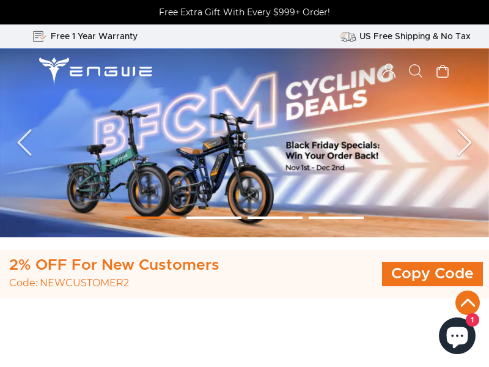Select the fourth slide indicator bar
The height and width of the screenshot is (367, 489).
(x=336, y=218)
